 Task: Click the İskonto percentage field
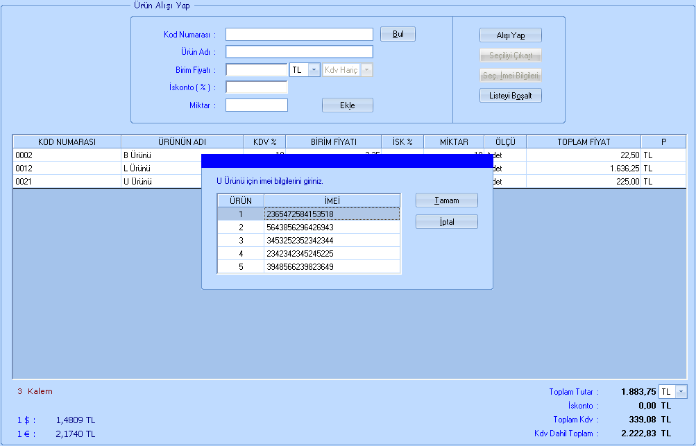(x=256, y=87)
